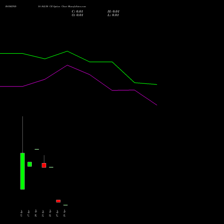Click the right end of the green line

(157, 85)
